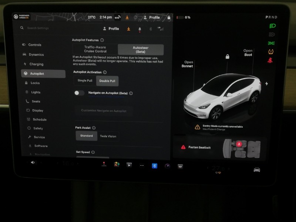Select Traffic-Aware Cruise Control option
This screenshot has height=222, width=296.
[x=95, y=49]
